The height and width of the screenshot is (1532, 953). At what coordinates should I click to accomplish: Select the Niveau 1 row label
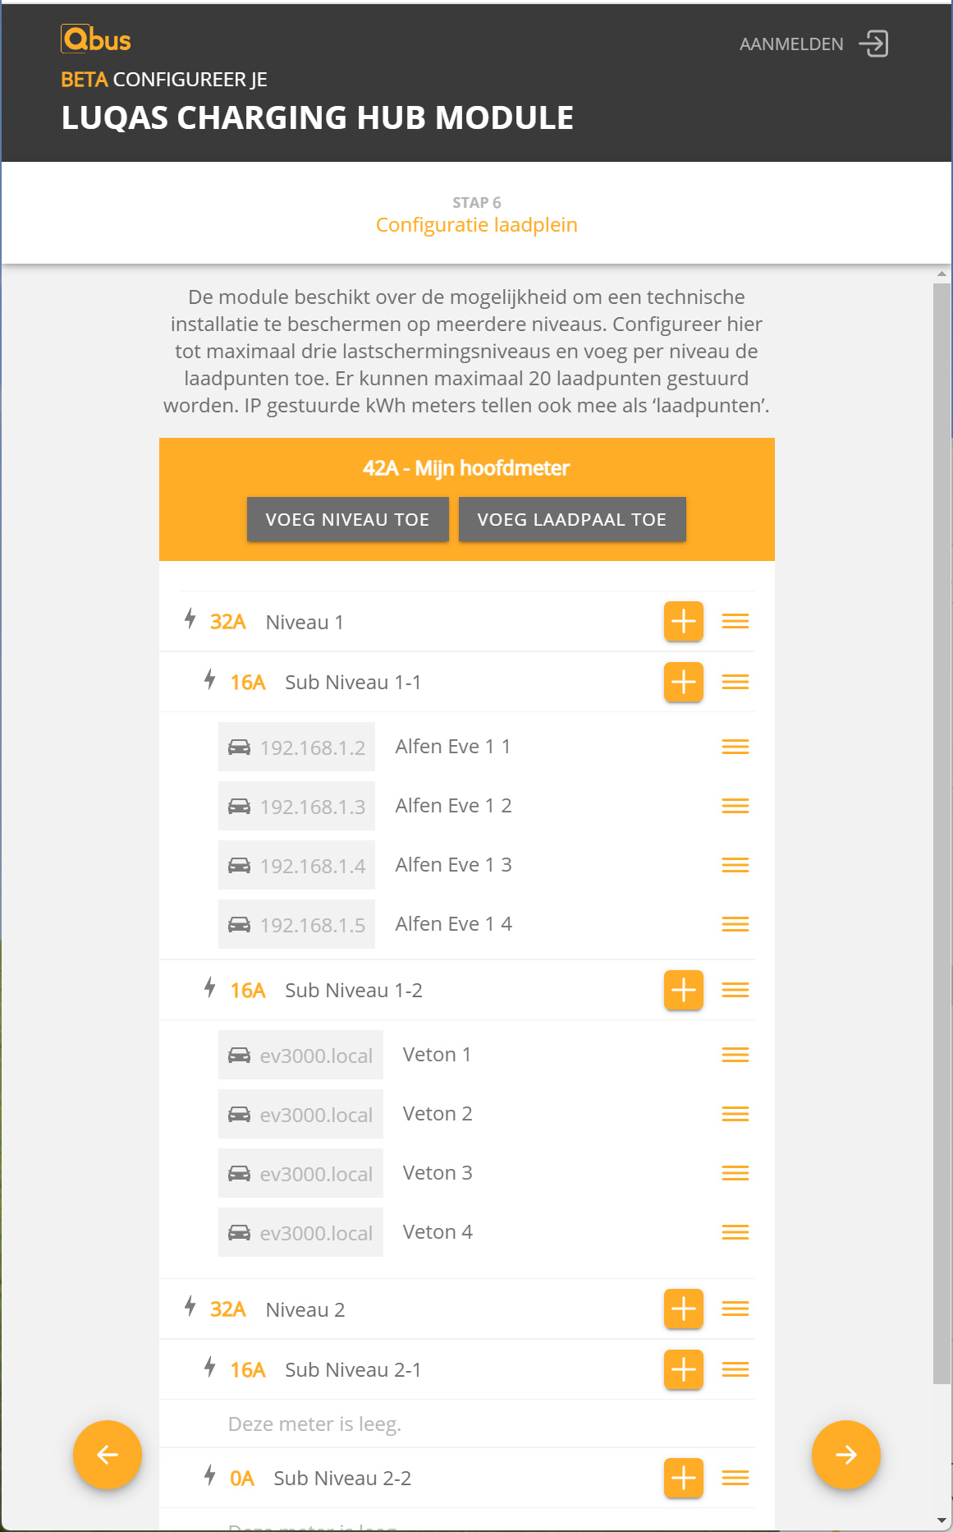[305, 622]
